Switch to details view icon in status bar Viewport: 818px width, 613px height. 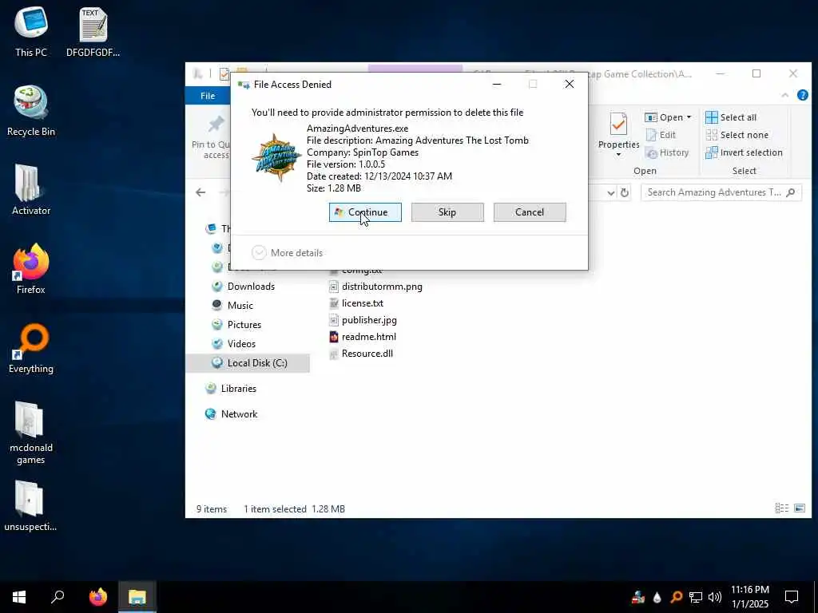[781, 508]
